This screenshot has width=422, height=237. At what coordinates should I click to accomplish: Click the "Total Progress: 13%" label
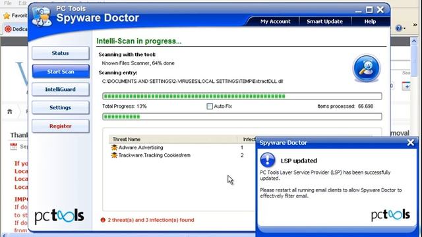coord(125,107)
